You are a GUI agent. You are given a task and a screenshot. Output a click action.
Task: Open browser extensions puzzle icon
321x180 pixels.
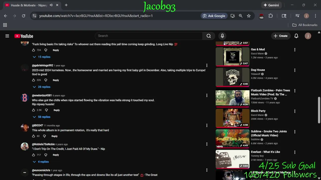[x=271, y=16]
